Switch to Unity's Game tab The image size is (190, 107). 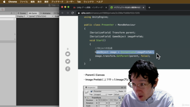(33, 13)
